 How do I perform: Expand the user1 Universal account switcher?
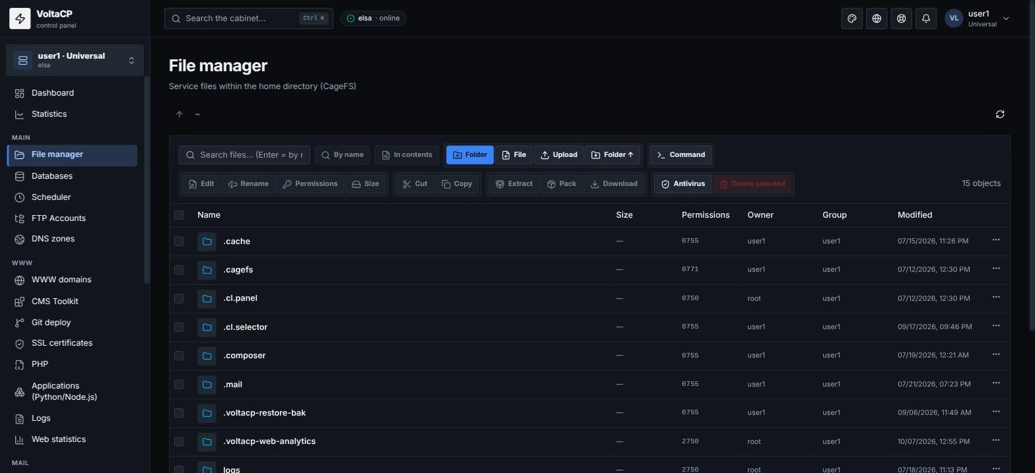click(x=75, y=60)
